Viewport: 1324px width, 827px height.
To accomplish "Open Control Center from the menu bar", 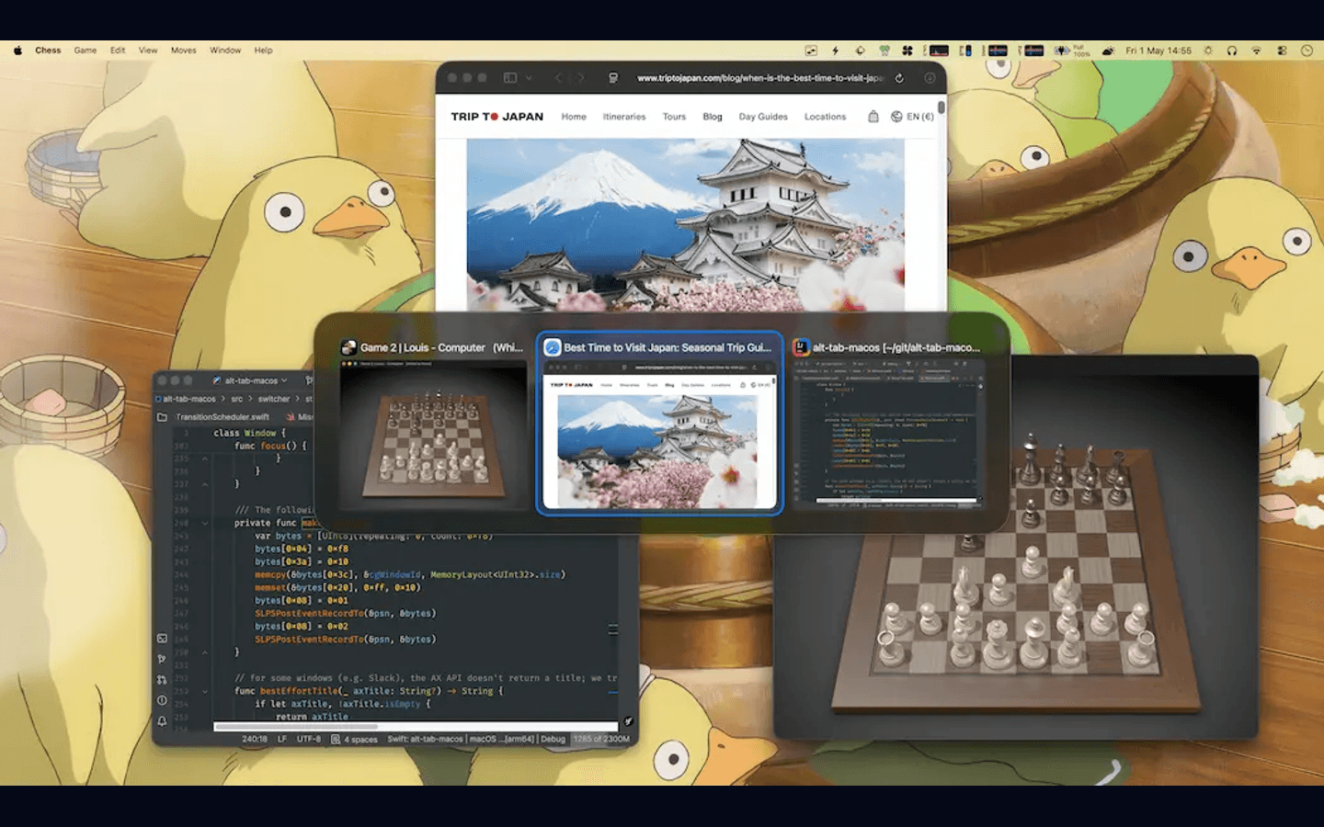I will 1282,51.
